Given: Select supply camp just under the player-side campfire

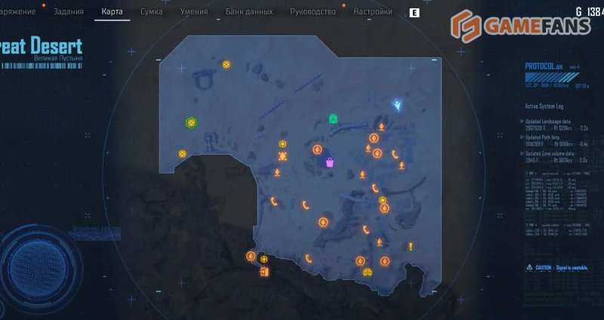Looking at the screenshot, I should coord(374,138).
